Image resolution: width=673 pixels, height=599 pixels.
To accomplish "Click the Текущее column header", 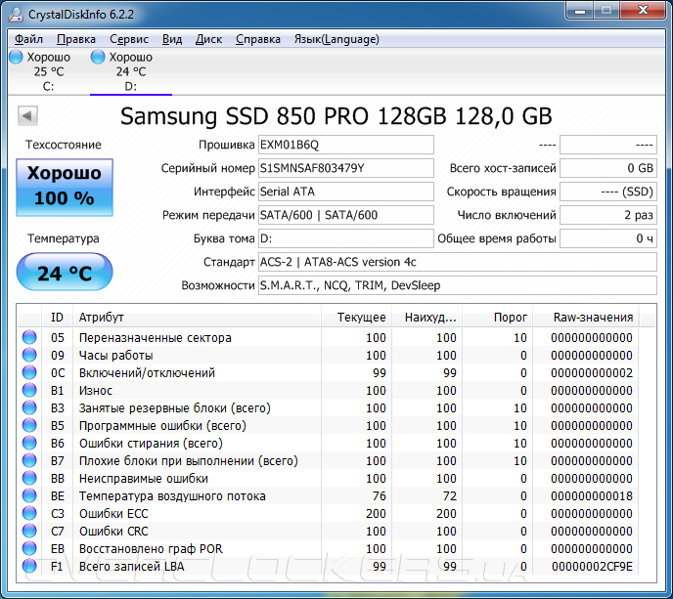I will click(x=357, y=318).
